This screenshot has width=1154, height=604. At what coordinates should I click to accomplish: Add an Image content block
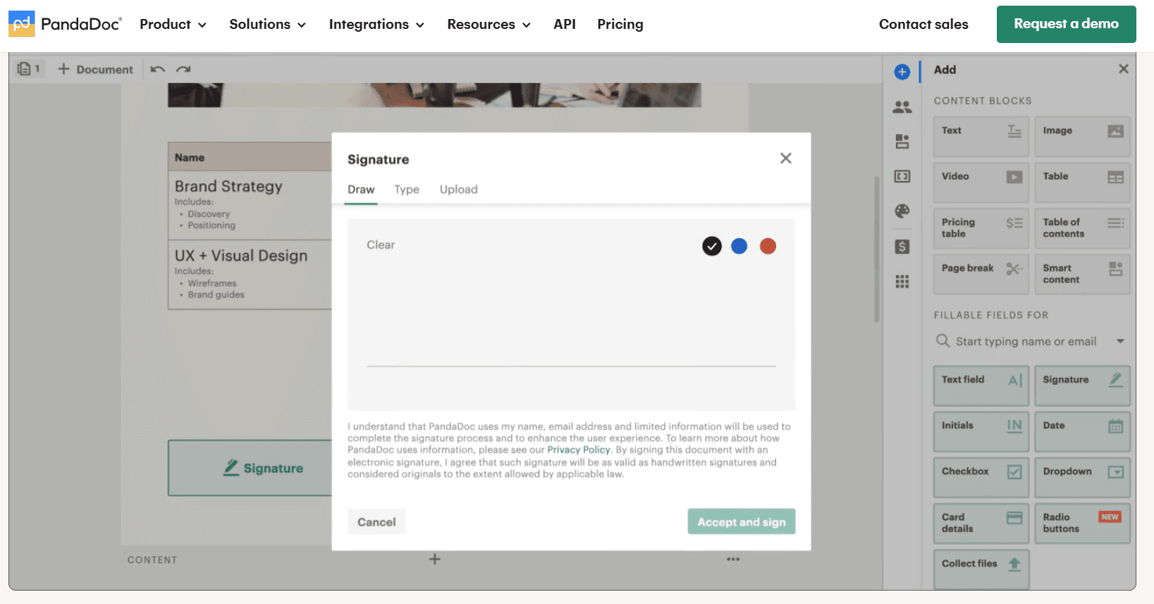(x=1082, y=137)
